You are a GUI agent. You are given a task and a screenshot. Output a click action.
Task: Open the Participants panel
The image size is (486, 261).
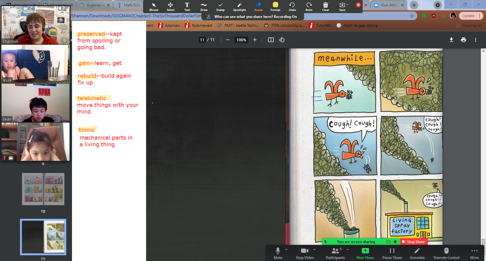pos(335,253)
